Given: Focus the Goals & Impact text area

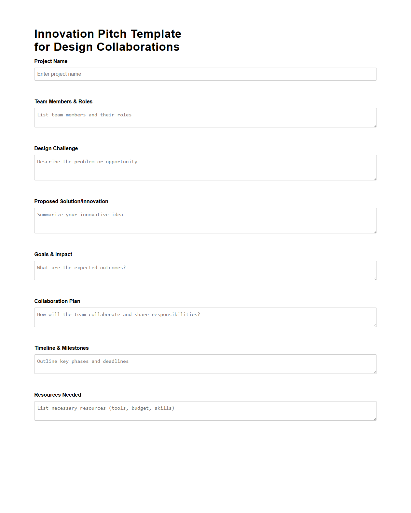Looking at the screenshot, I should pos(205,270).
